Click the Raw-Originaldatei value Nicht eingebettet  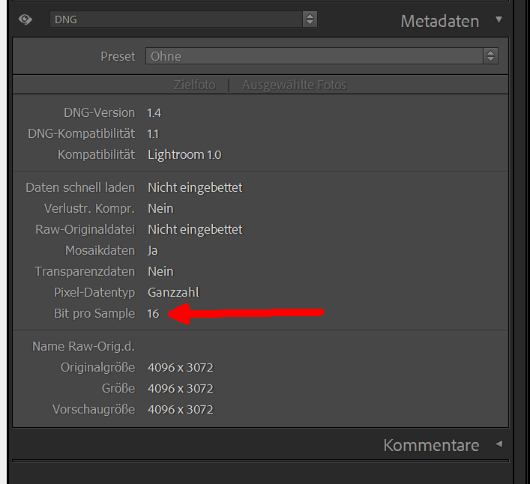(195, 229)
